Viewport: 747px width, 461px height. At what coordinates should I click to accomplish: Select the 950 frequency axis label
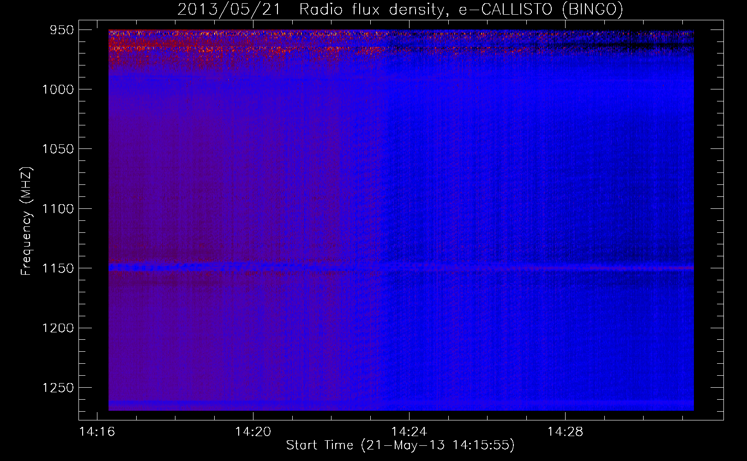coord(62,30)
